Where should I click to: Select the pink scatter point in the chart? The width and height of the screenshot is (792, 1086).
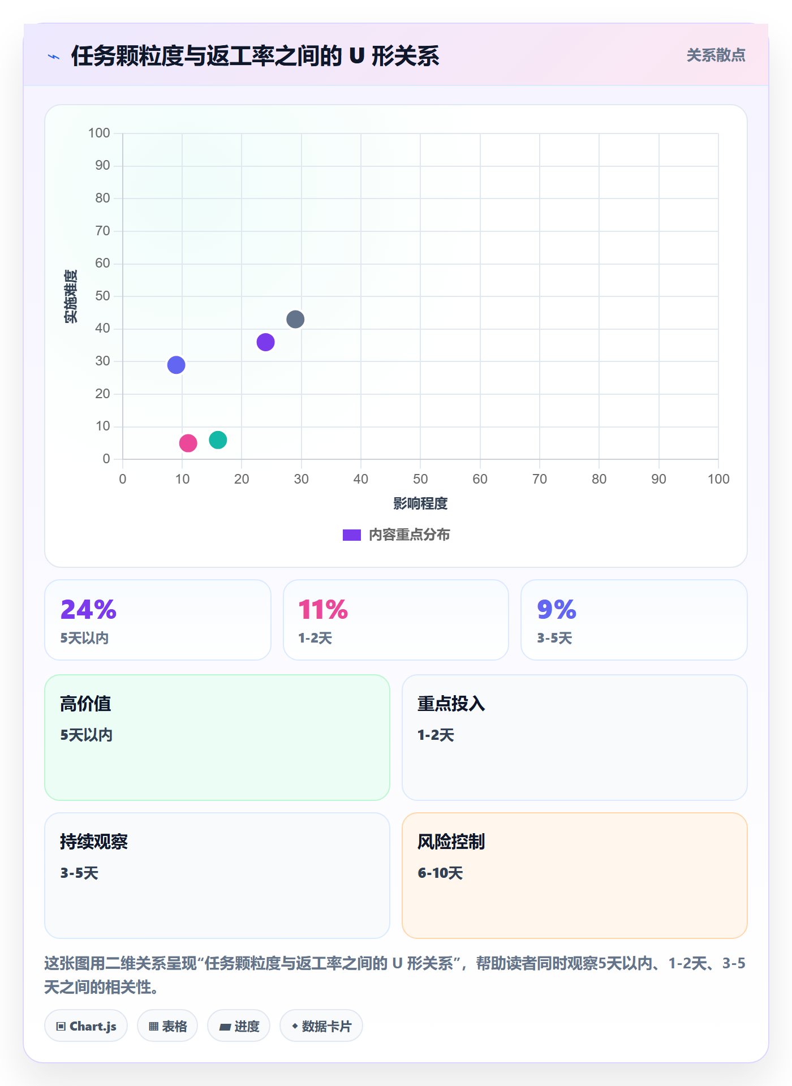[188, 443]
